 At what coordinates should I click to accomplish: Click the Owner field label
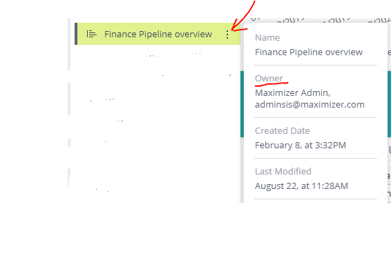point(269,78)
